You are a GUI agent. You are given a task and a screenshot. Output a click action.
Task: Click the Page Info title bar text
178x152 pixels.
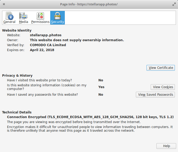click(x=89, y=4)
